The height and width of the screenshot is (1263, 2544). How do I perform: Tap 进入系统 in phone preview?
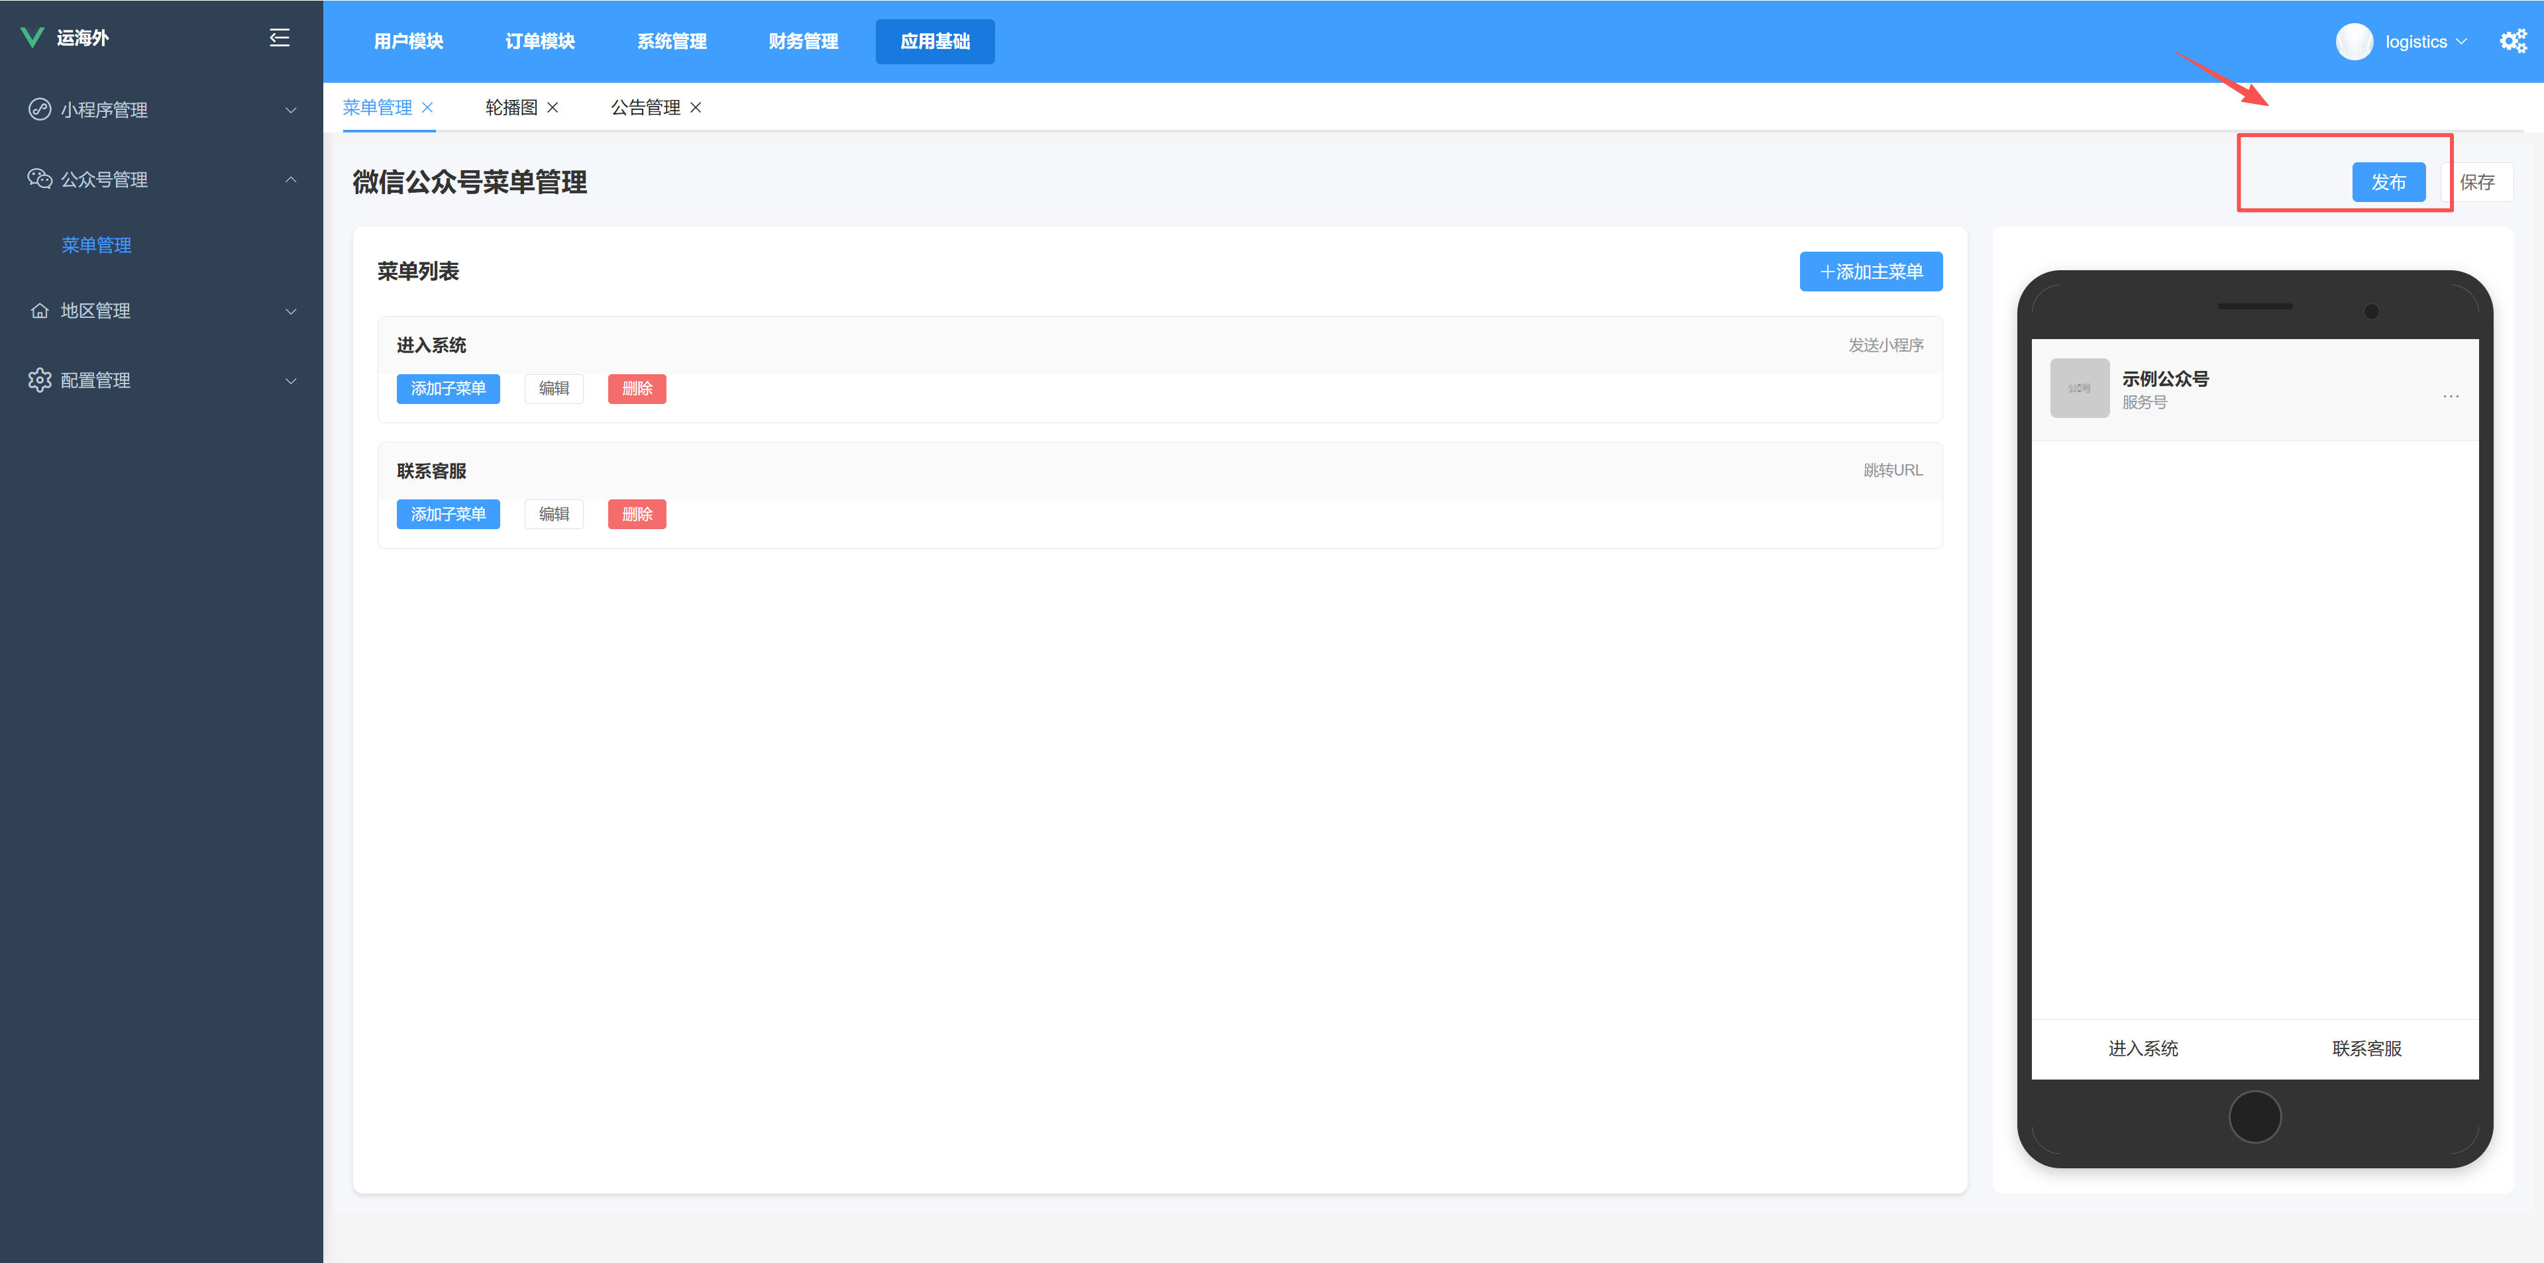2143,1048
